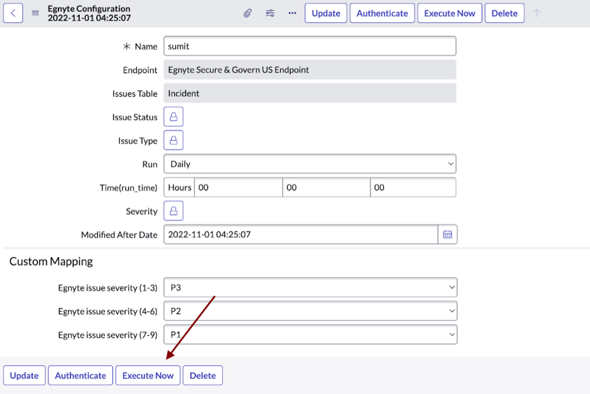The height and width of the screenshot is (394, 590).
Task: Click the Authenticate button in header
Action: pyautogui.click(x=382, y=12)
